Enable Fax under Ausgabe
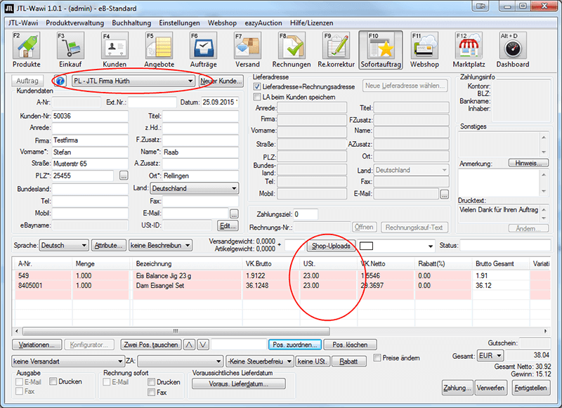 pyautogui.click(x=20, y=391)
